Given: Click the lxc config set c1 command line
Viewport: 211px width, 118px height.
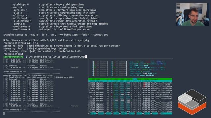Looking at the screenshot, I should click(57, 57).
